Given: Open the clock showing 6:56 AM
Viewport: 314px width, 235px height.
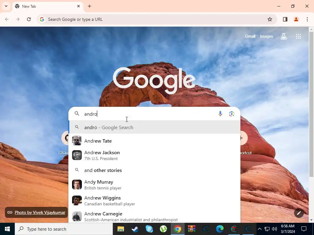Looking at the screenshot, I should (288, 229).
